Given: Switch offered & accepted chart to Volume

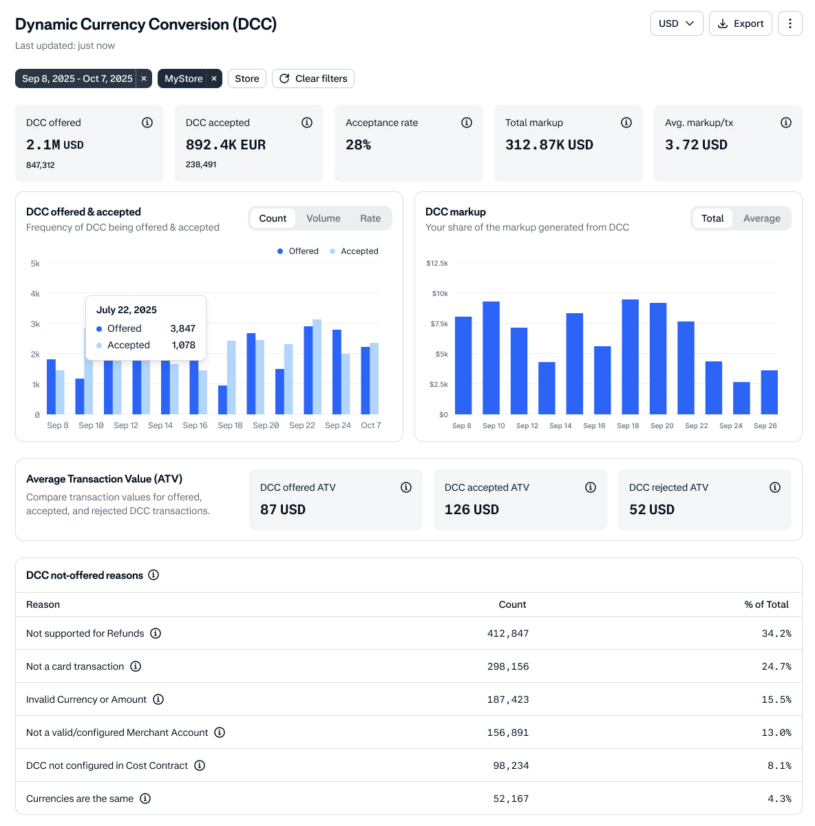Looking at the screenshot, I should coord(324,218).
